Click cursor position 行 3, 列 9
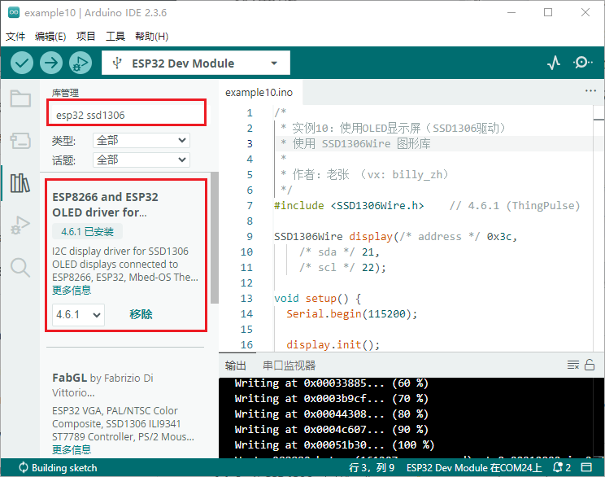 point(372,468)
